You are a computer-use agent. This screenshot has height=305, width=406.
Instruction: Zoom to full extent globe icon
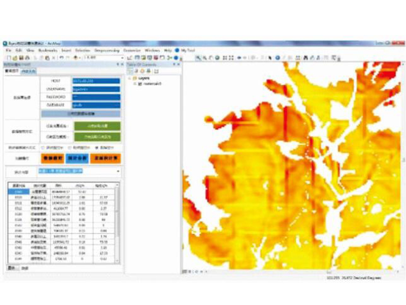point(217,57)
